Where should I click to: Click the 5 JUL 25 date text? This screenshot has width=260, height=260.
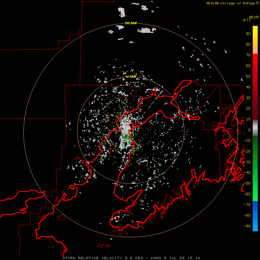[174, 258]
